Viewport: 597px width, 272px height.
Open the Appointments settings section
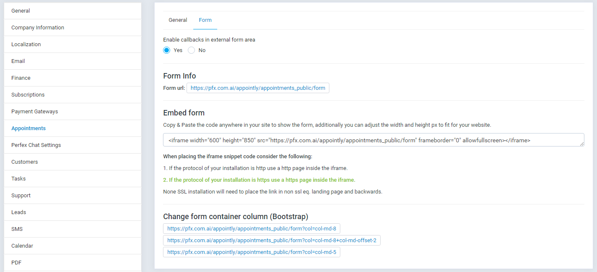pos(28,128)
